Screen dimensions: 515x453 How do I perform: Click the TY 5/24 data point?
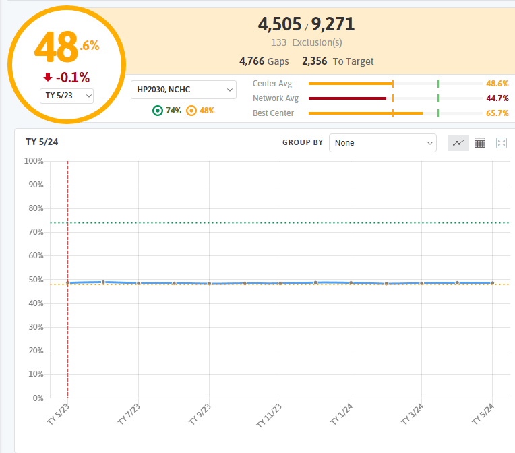492,283
